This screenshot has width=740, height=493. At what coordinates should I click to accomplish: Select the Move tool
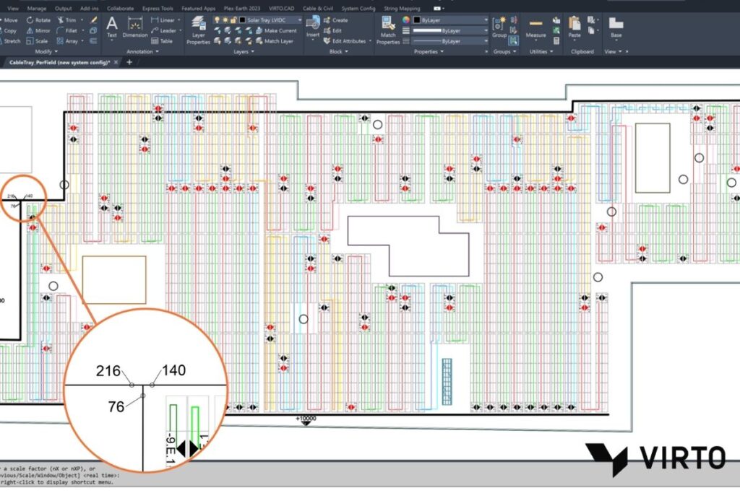tap(9, 20)
